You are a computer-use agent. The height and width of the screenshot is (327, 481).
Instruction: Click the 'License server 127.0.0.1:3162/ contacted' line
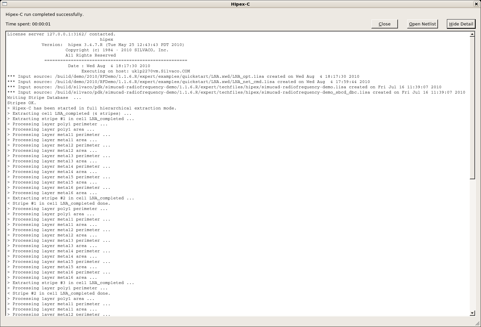[x=61, y=34]
